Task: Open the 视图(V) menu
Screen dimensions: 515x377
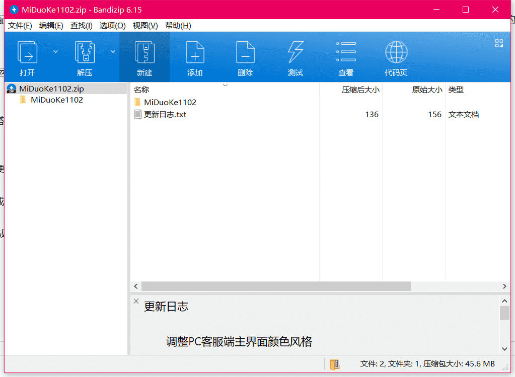Action: click(x=145, y=26)
